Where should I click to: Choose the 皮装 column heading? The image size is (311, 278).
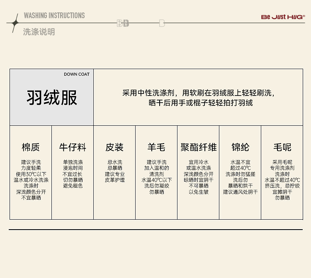pyautogui.click(x=114, y=147)
